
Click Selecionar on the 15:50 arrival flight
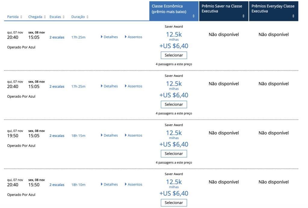point(174,203)
